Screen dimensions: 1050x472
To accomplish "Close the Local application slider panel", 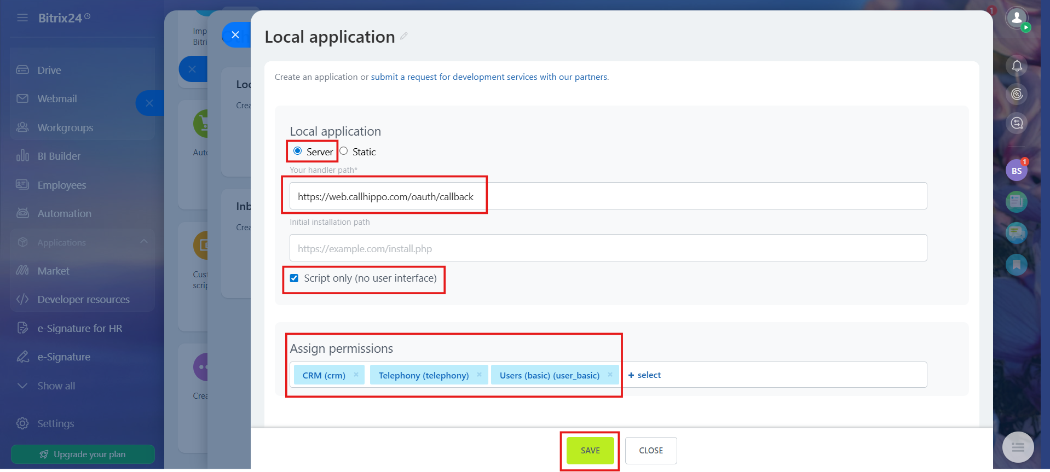I will (x=235, y=34).
